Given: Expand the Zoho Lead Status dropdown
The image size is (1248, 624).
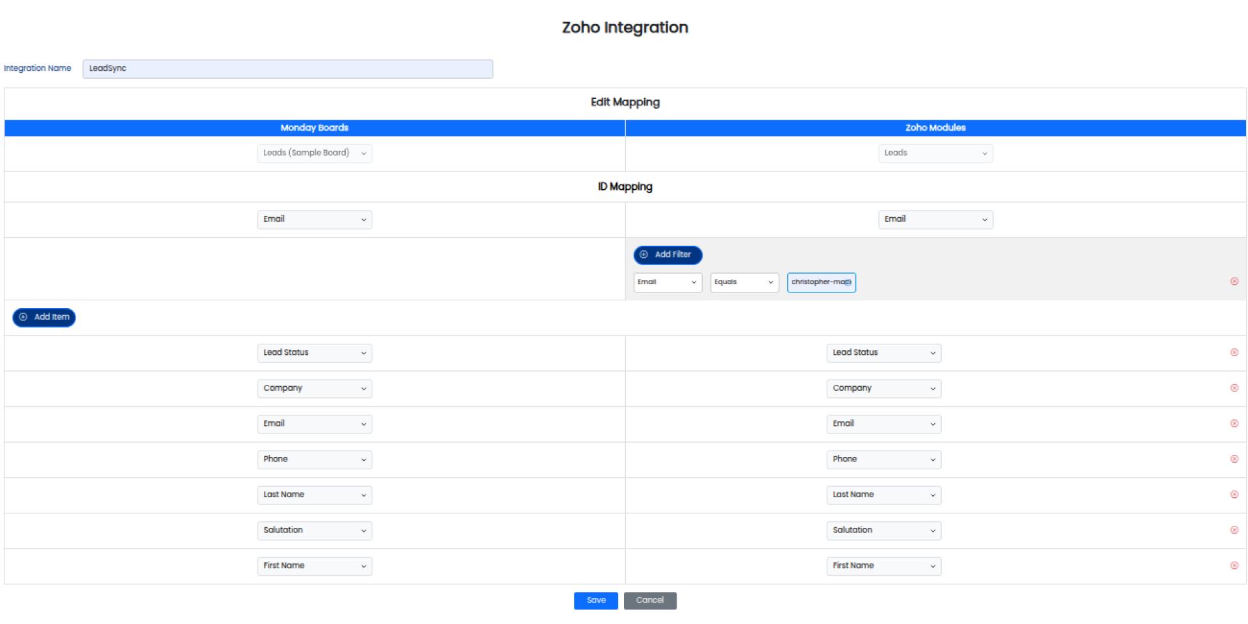Looking at the screenshot, I should click(884, 353).
